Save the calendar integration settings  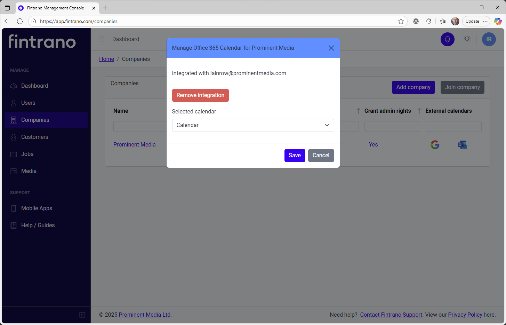pyautogui.click(x=295, y=156)
